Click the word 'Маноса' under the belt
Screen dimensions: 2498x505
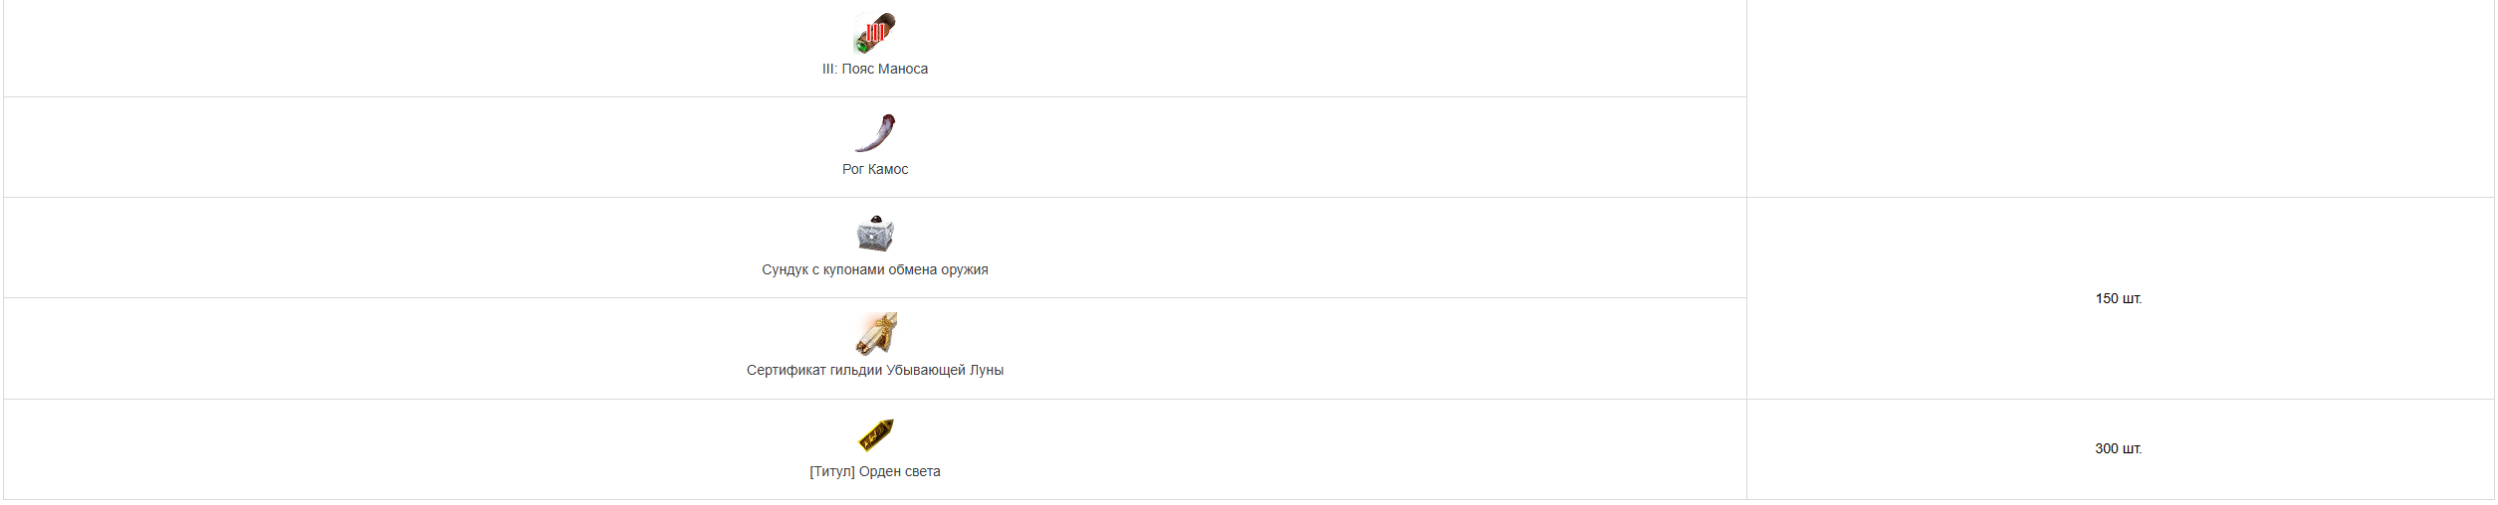(903, 69)
